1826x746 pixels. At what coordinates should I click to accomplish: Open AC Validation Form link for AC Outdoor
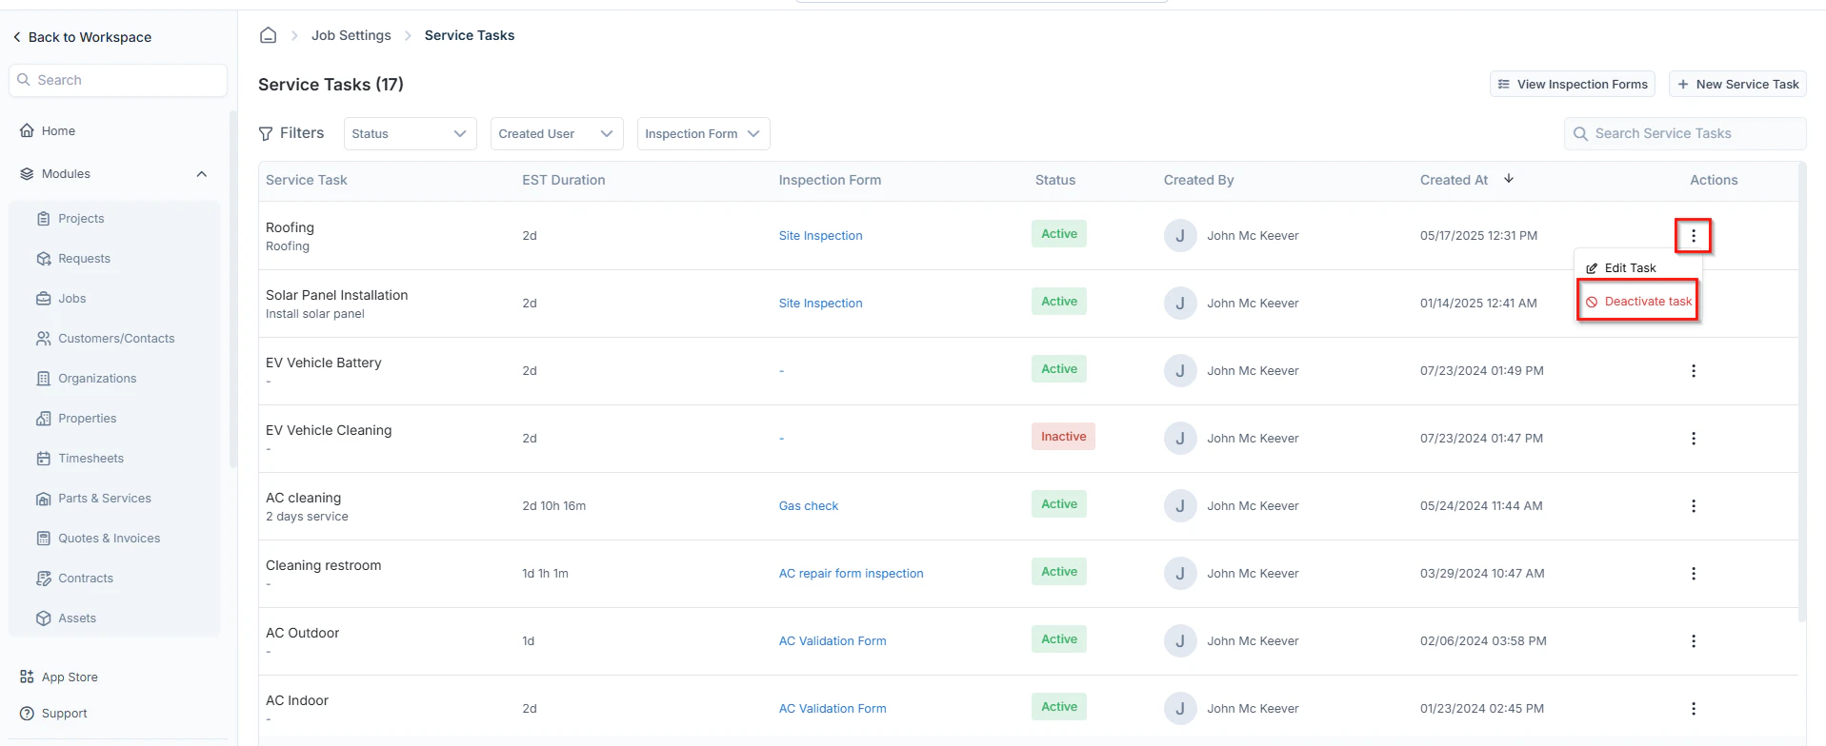(833, 641)
